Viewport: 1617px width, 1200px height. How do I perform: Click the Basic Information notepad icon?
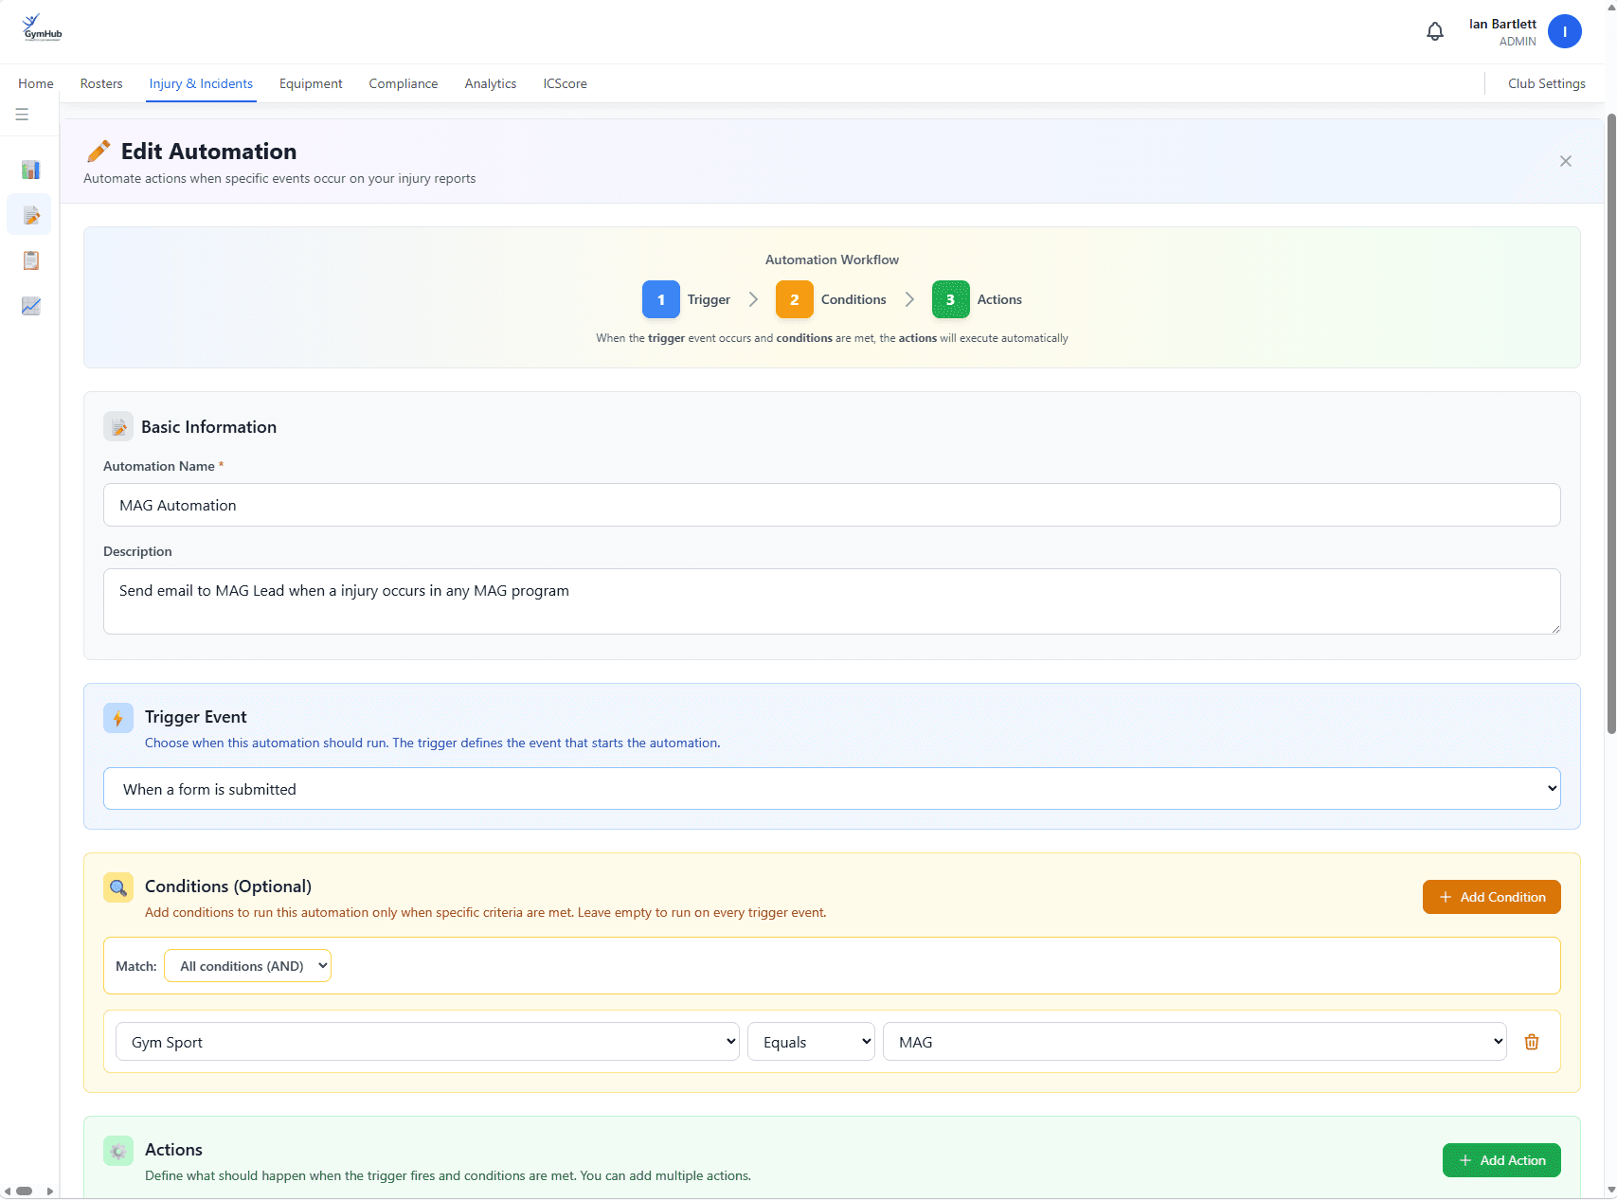[x=118, y=426]
